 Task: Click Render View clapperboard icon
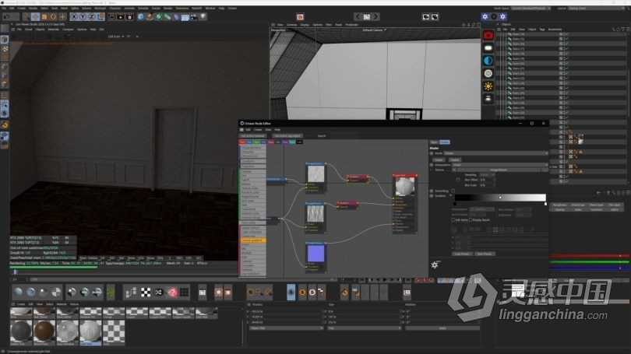(x=111, y=17)
